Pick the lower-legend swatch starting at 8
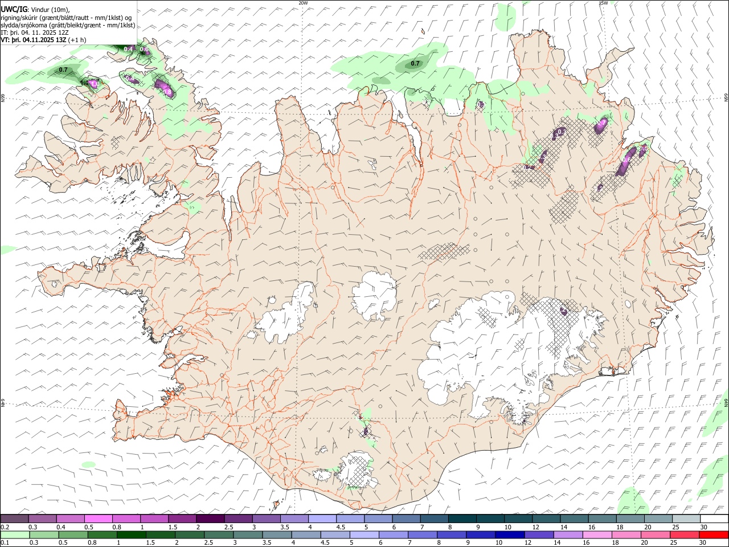Screen dimensions: 729x547 click(451, 535)
